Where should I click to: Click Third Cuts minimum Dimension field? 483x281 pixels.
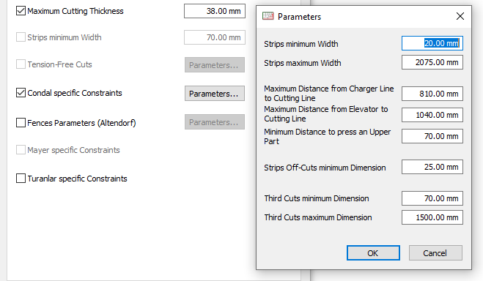tap(432, 198)
